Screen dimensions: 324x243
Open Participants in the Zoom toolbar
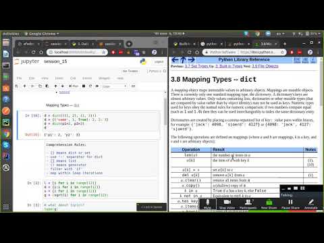pyautogui.click(x=248, y=204)
